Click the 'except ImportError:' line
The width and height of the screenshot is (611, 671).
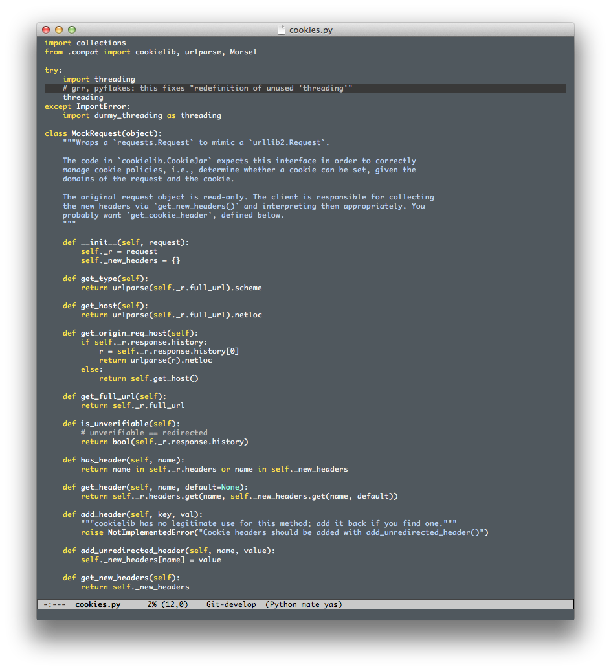click(x=87, y=106)
